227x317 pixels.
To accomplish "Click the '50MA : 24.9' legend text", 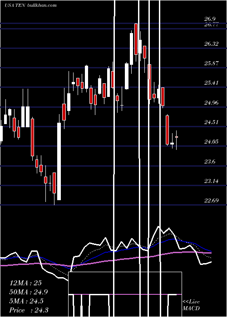I will coord(29,292).
